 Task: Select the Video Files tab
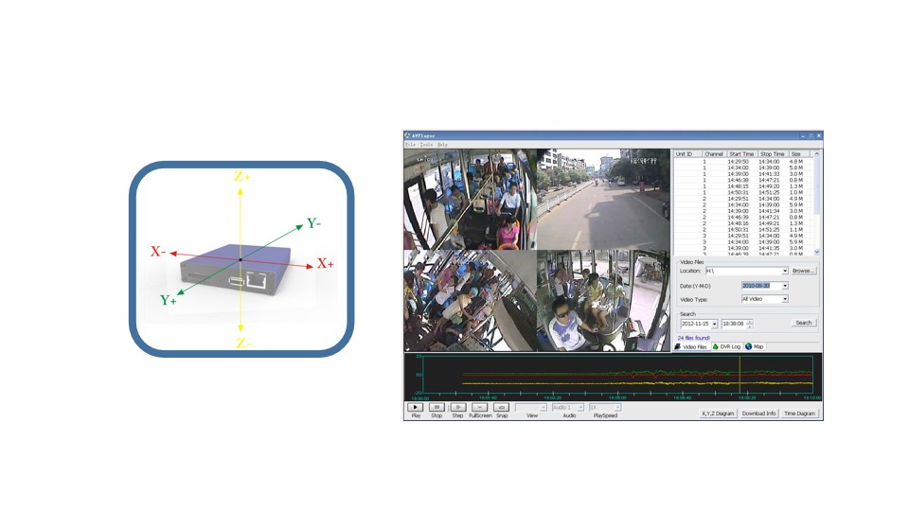point(691,347)
